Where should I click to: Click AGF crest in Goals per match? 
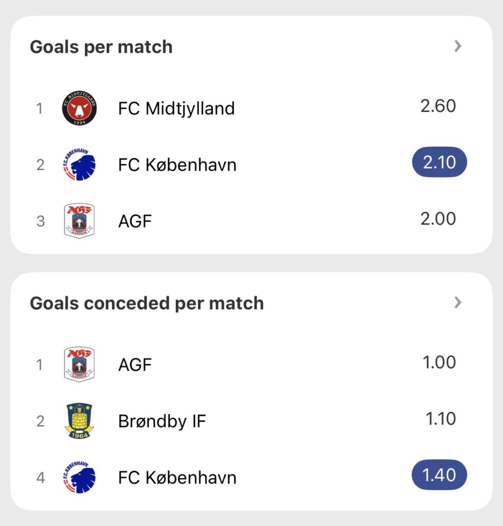(x=79, y=221)
